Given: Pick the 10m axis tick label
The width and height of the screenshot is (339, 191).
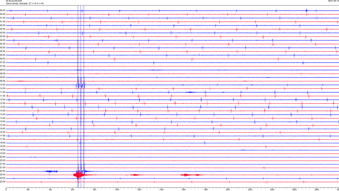Looking at the screenshot, I should click(117, 190).
